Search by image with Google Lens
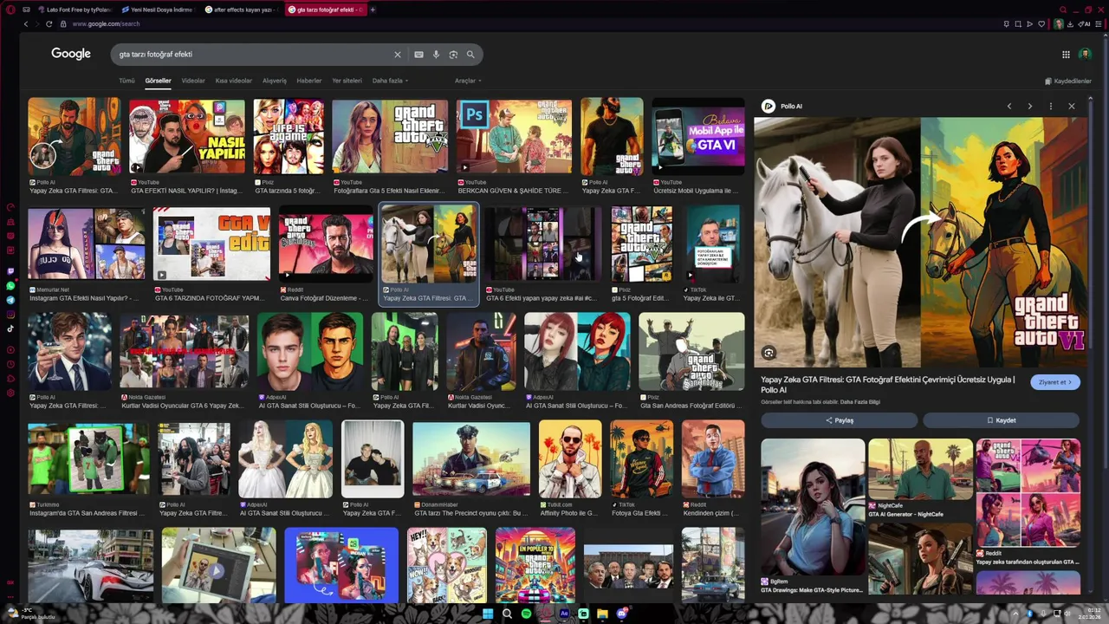 pyautogui.click(x=453, y=55)
